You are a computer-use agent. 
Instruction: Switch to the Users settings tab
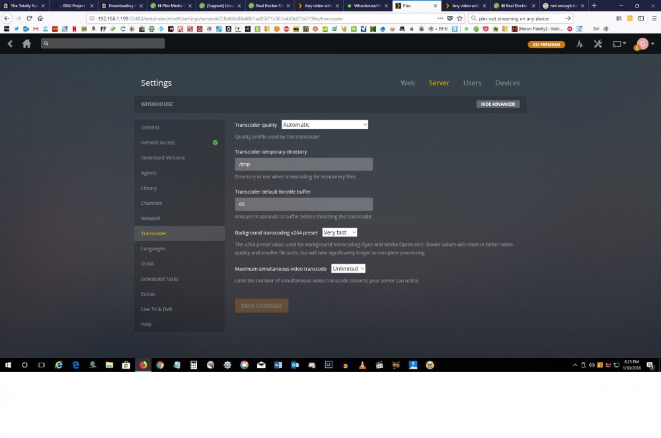point(472,83)
